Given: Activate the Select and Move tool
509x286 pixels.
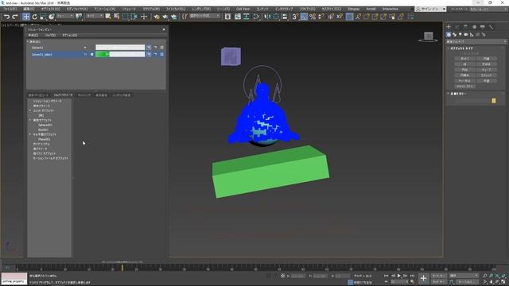Looking at the screenshot, I should 26,17.
